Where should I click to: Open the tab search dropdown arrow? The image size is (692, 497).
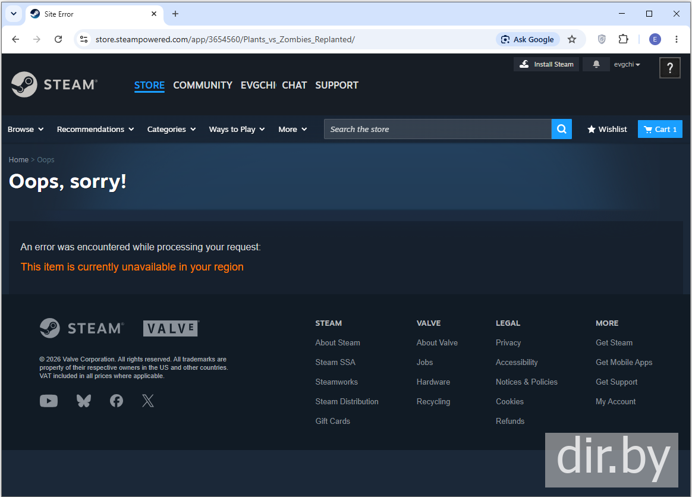(x=14, y=14)
